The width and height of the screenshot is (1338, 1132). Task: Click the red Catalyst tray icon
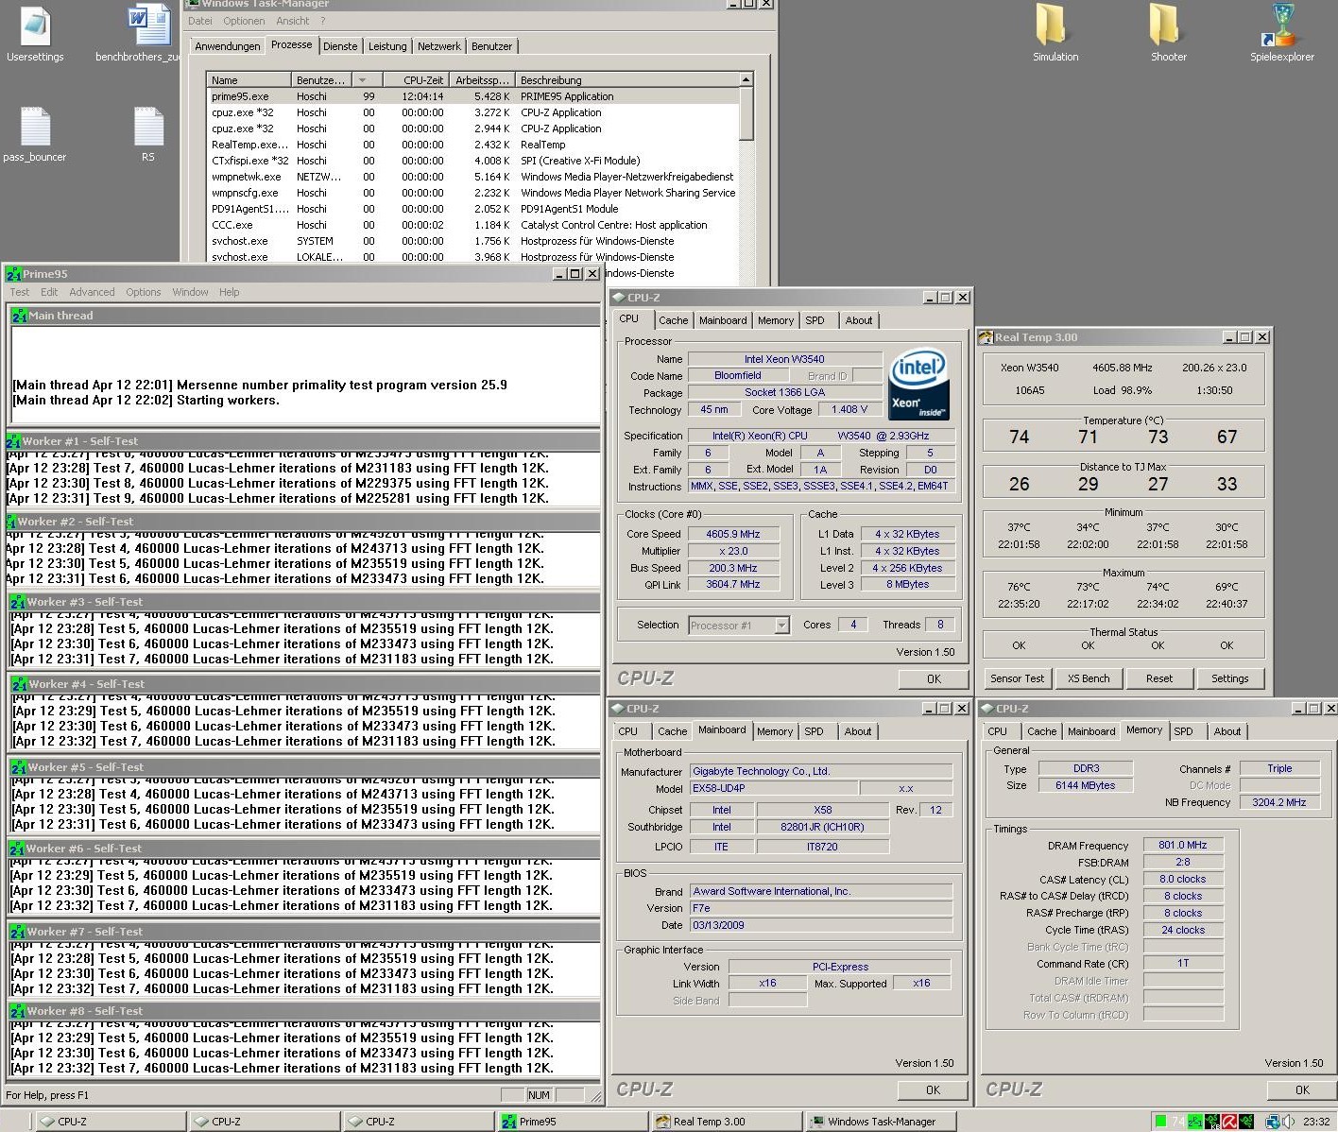click(1229, 1122)
